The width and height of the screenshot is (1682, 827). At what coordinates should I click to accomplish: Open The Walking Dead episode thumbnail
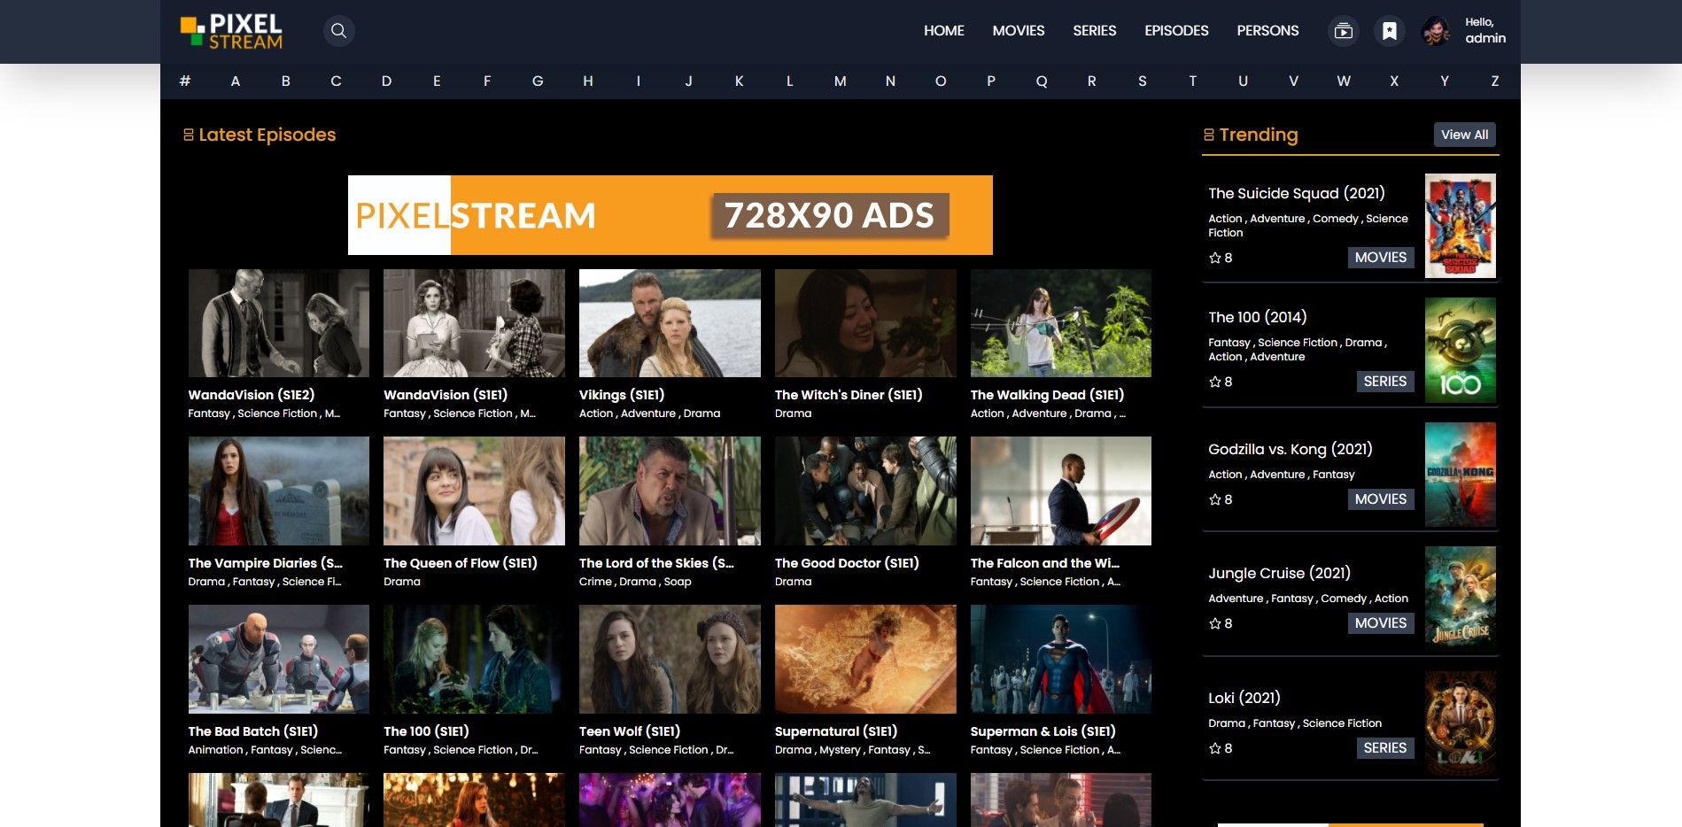(x=1061, y=323)
